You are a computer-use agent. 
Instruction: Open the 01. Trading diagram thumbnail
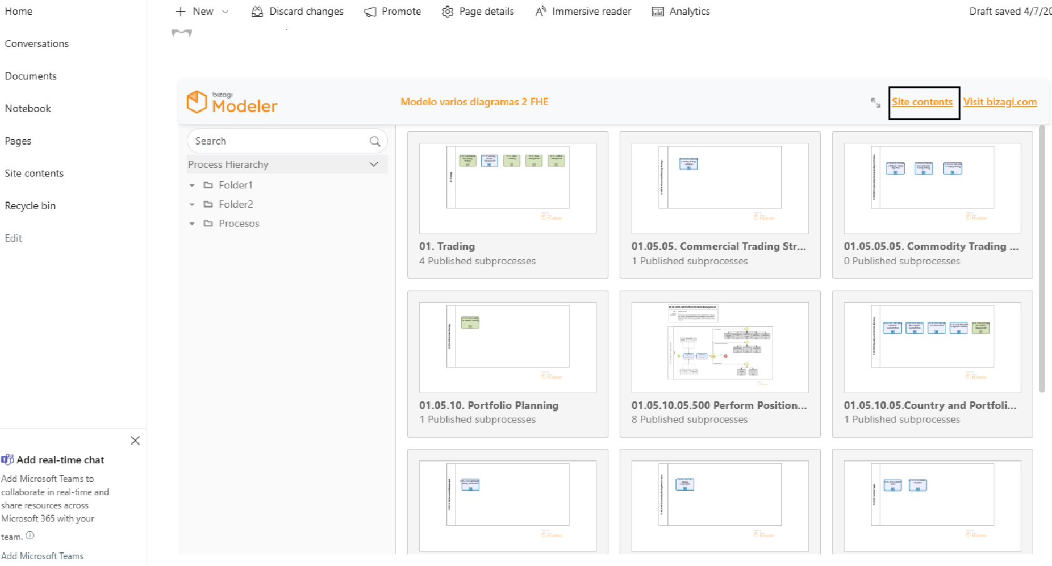click(x=508, y=188)
